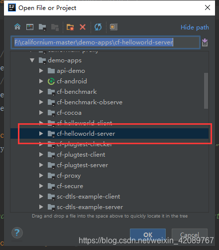This screenshot has height=250, width=219.
Task: Confirm with the OK button
Action: click(148, 235)
